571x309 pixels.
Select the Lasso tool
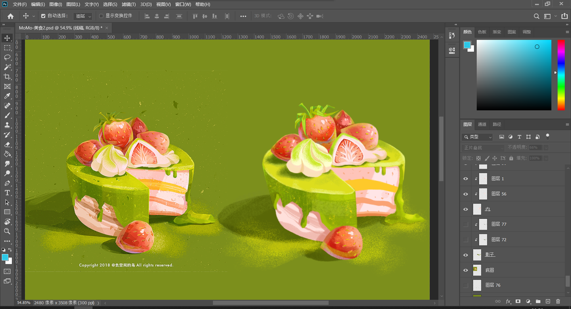[7, 57]
